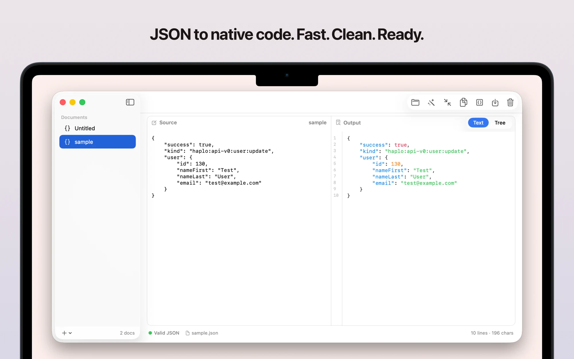The height and width of the screenshot is (359, 574).
Task: Click the green zoom window button
Action: click(x=82, y=102)
